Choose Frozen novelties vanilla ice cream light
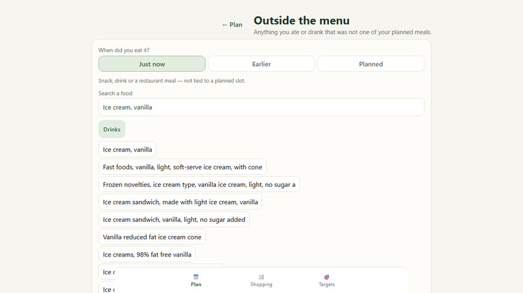Viewport: 523px width, 293px height. [x=199, y=184]
